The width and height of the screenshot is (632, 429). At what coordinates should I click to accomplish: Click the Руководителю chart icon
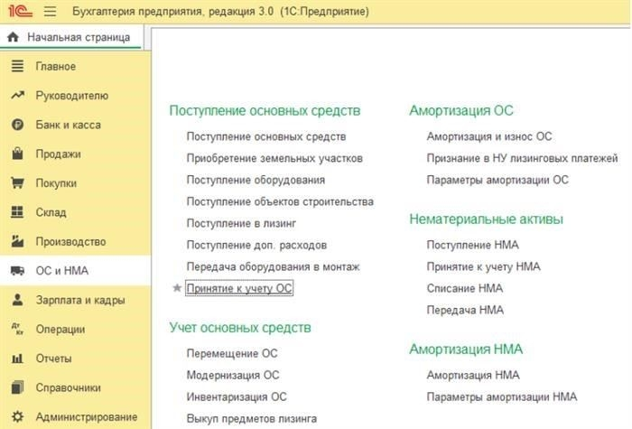[x=16, y=96]
